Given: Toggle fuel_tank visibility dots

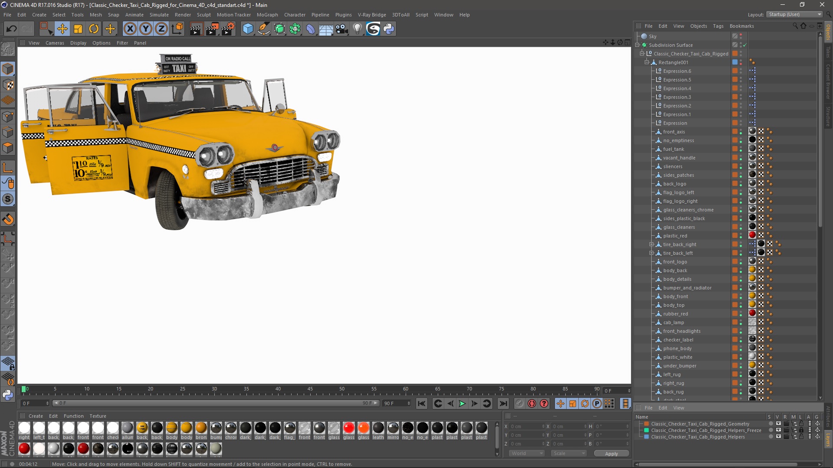Looking at the screenshot, I should pos(741,149).
